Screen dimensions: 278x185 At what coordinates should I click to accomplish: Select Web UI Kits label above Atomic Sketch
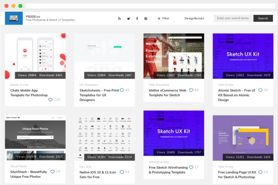(x=226, y=85)
